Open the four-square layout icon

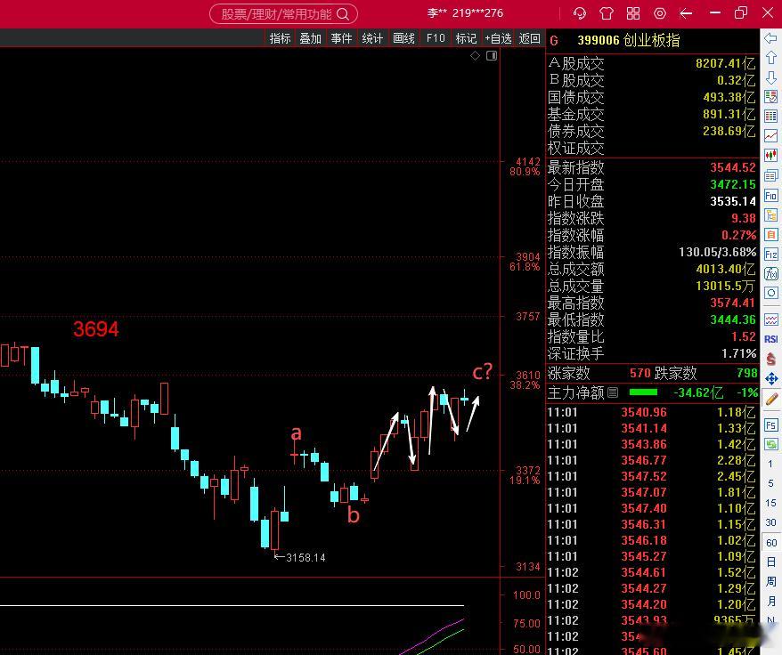633,13
